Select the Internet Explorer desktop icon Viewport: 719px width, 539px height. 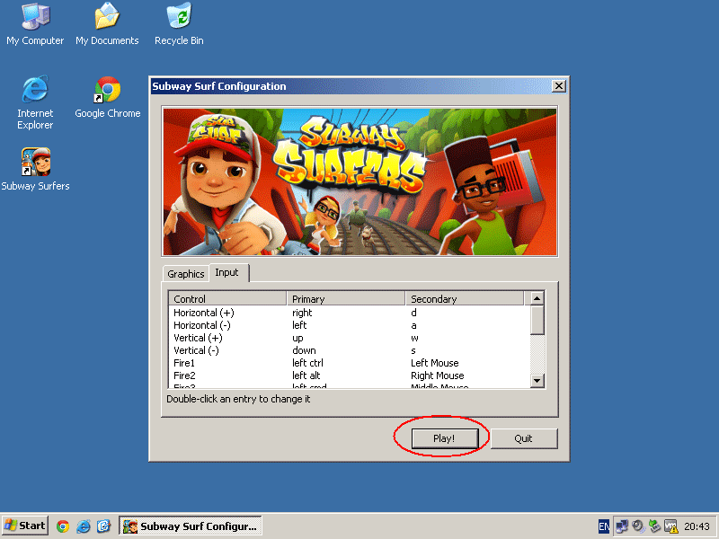pos(35,102)
